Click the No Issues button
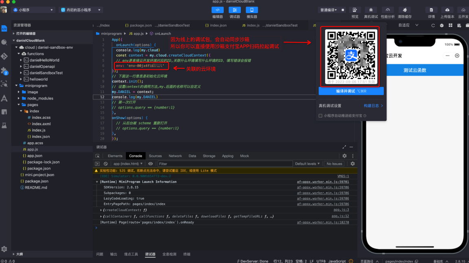Image resolution: width=469 pixels, height=263 pixels. (x=334, y=163)
